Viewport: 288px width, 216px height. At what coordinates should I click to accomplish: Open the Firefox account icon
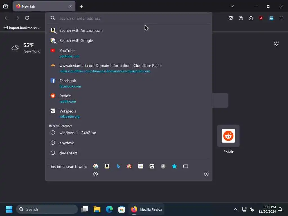click(241, 18)
